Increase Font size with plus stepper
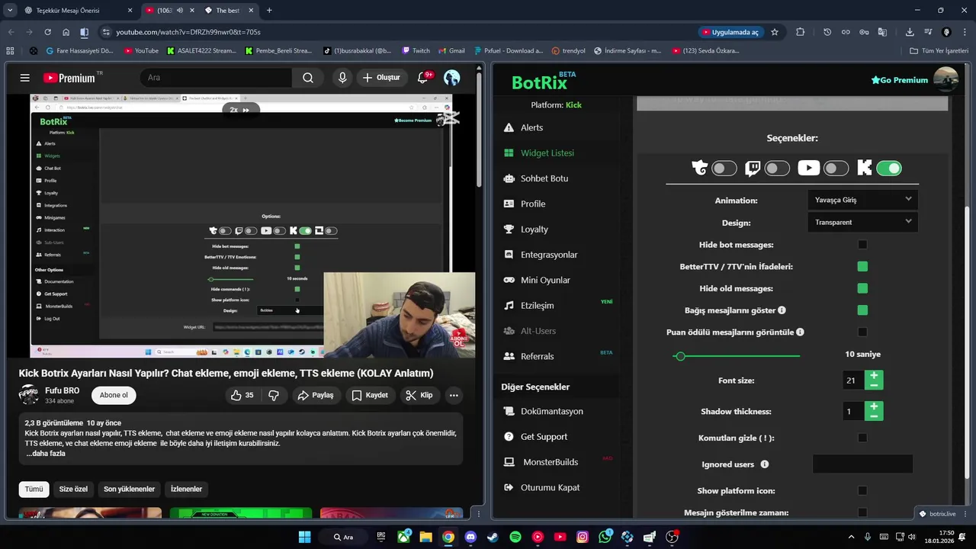Screen dimensions: 976x549 (x=874, y=376)
